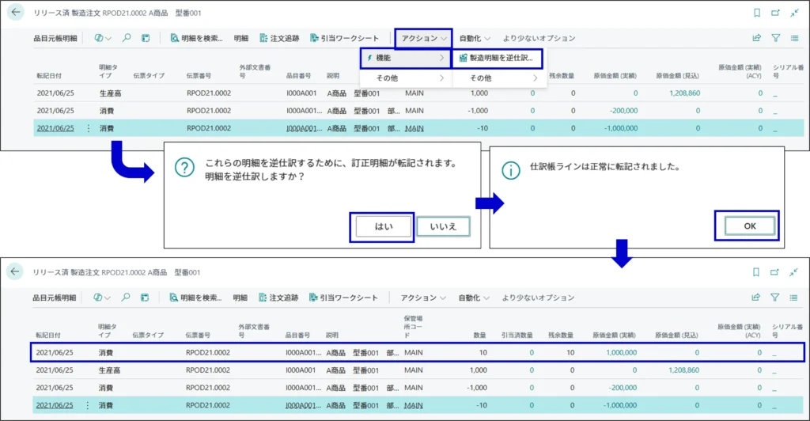Screen dimensions: 810x421
Task: Expand the 自動化 dropdown in the lower toolbar
Action: (475, 298)
